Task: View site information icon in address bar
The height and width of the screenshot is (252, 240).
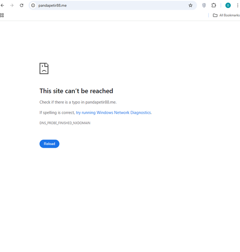Action: (x=33, y=6)
